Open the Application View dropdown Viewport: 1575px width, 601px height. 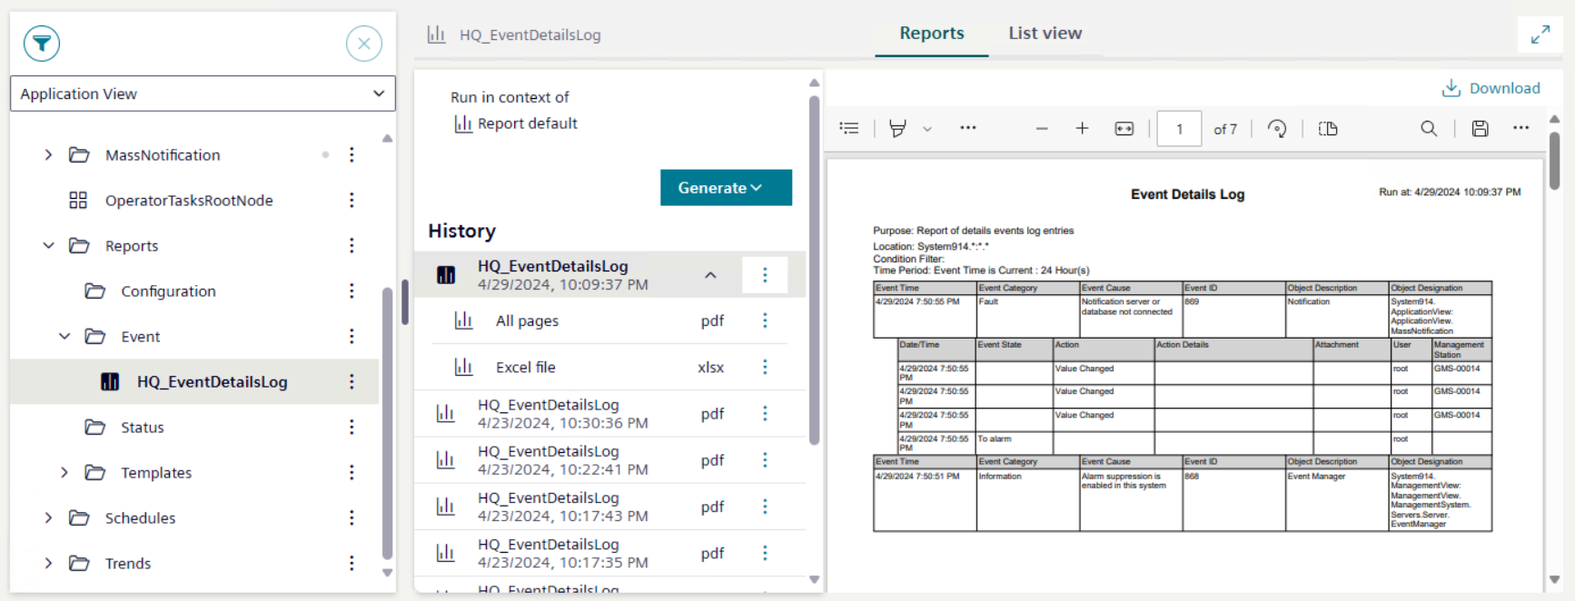click(x=203, y=94)
